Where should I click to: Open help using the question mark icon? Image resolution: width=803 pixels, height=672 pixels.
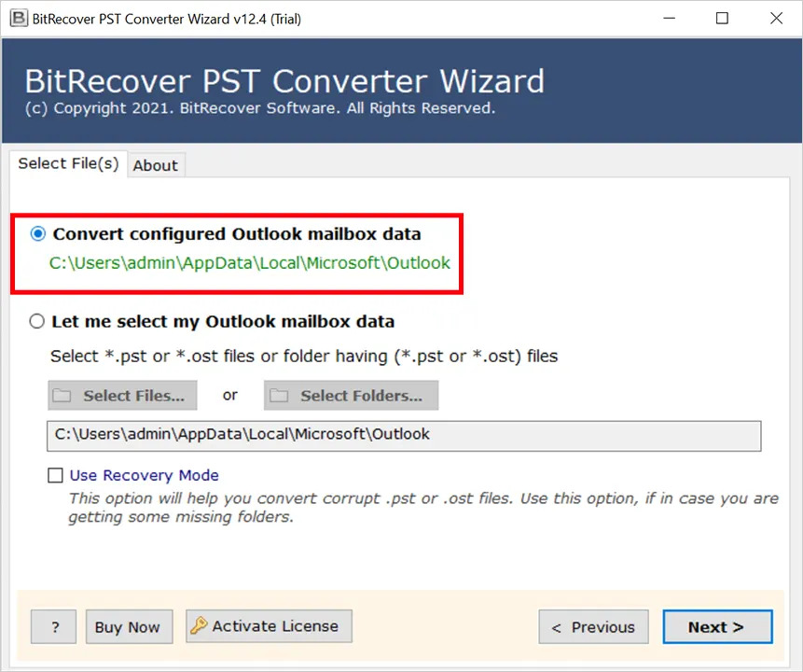point(53,626)
